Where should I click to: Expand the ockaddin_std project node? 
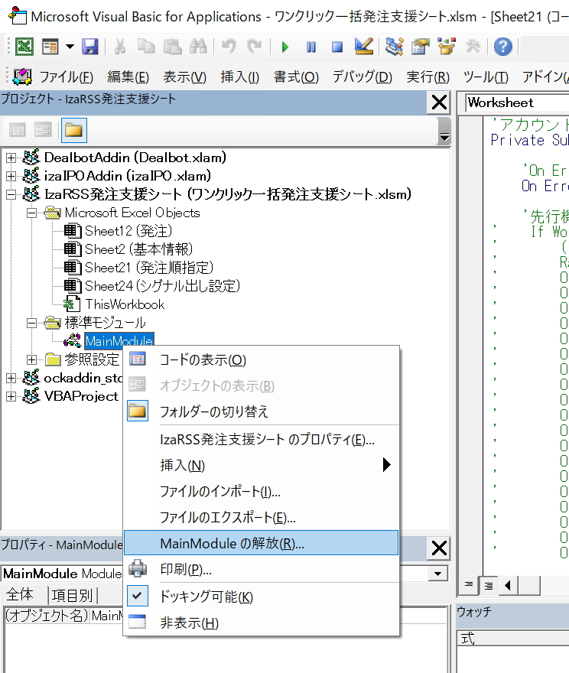(11, 378)
